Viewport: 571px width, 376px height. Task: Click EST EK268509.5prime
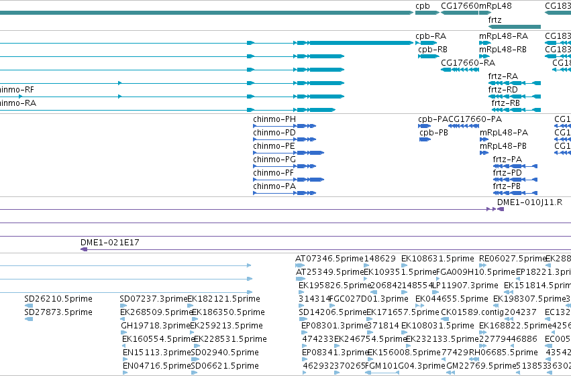click(122, 319)
